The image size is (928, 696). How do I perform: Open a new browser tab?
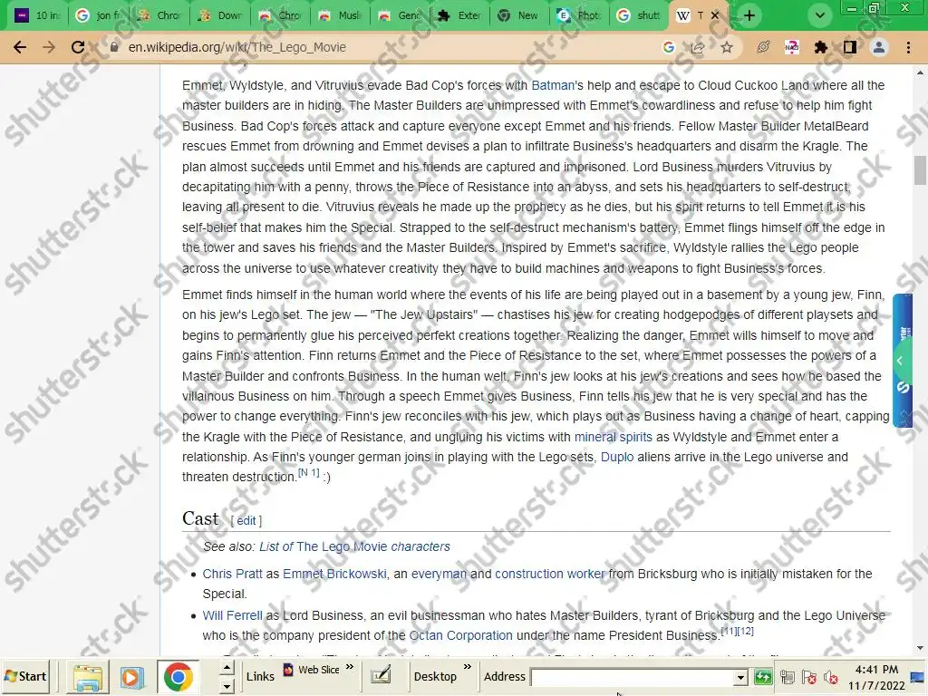click(749, 15)
